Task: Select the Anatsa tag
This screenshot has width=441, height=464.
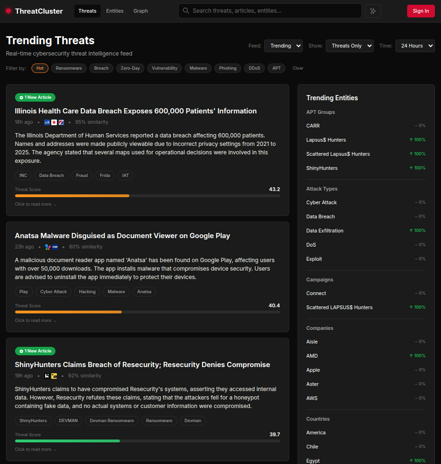Action: 144,292
